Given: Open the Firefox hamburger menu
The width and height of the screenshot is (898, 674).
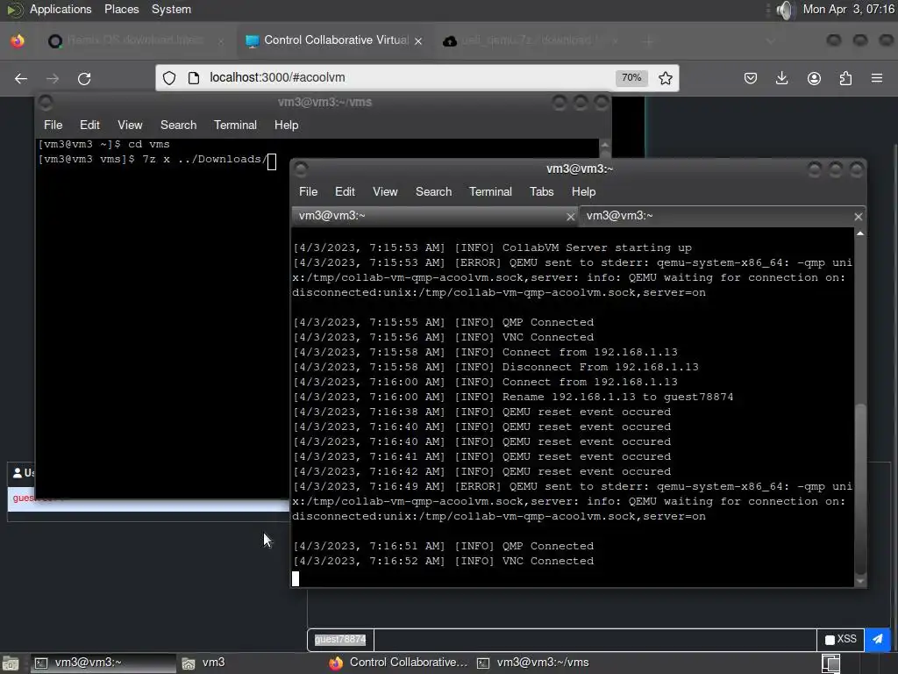Looking at the screenshot, I should [x=877, y=78].
